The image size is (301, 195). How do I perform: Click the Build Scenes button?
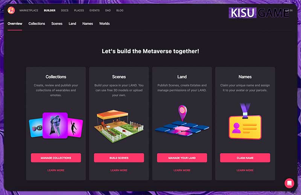point(119,158)
